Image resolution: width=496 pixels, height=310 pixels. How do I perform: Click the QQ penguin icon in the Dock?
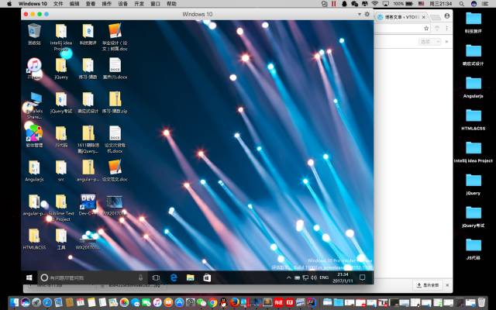pos(224,303)
